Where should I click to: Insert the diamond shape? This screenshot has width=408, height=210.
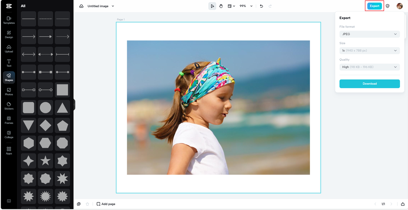(x=46, y=125)
